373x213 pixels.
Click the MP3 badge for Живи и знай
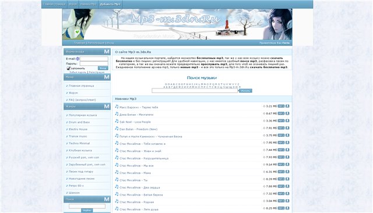281,150
